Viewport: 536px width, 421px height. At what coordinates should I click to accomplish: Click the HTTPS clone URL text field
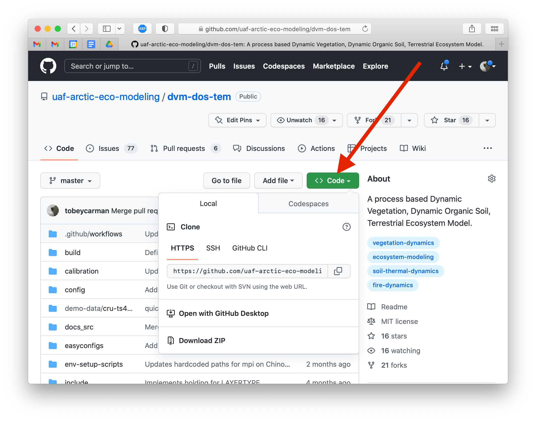(247, 271)
